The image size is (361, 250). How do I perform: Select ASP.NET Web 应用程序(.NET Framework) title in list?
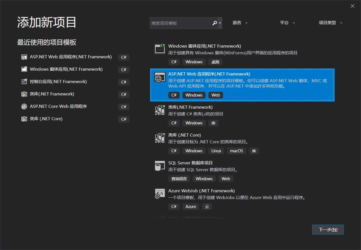pyautogui.click(x=209, y=74)
